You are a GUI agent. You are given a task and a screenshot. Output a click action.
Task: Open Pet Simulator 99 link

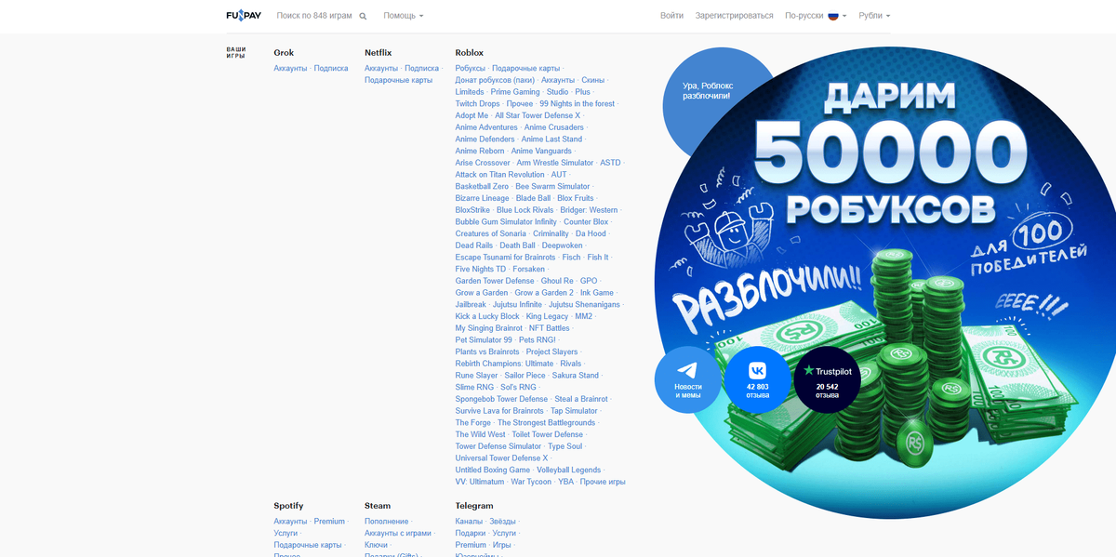pyautogui.click(x=484, y=340)
